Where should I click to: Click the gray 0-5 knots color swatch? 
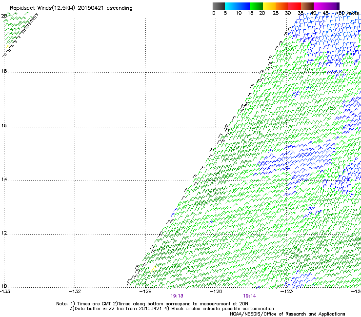219,6
